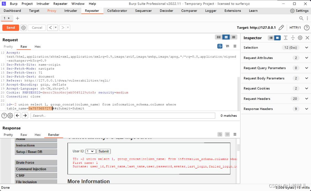The width and height of the screenshot is (311, 191).
Task: Jump to previous search match arrow
Action: click(x=17, y=116)
